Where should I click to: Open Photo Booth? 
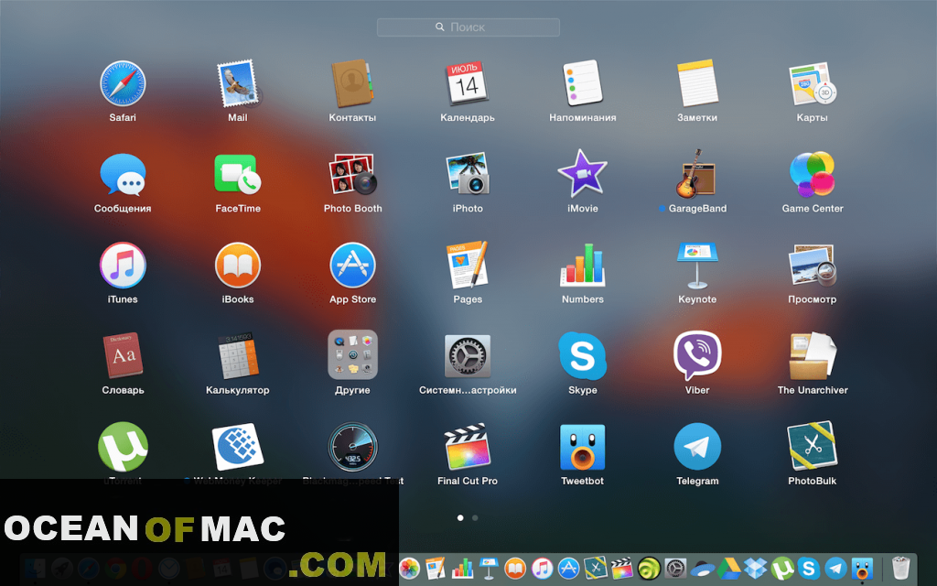click(352, 175)
